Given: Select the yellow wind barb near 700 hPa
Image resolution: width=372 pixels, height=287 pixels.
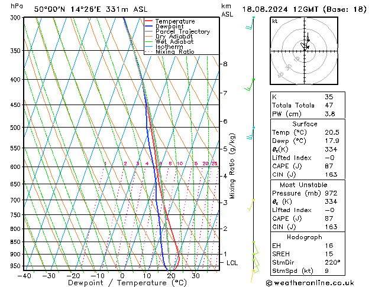Looking at the screenshot, I should pyautogui.click(x=251, y=204).
